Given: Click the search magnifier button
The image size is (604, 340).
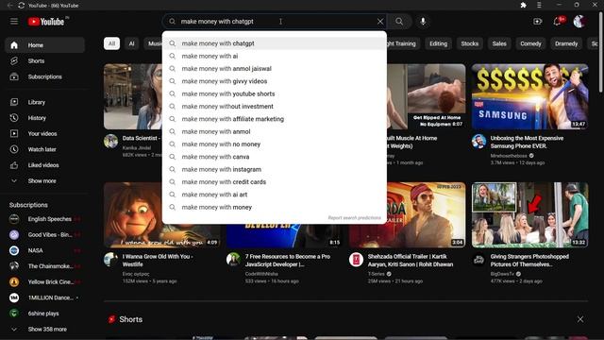Looking at the screenshot, I should coord(399,22).
